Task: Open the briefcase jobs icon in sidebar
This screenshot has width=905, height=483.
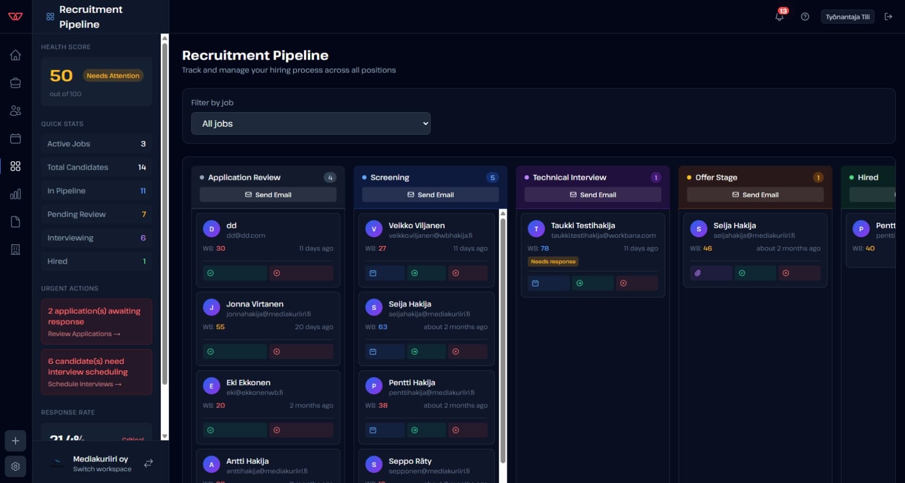Action: tap(15, 83)
